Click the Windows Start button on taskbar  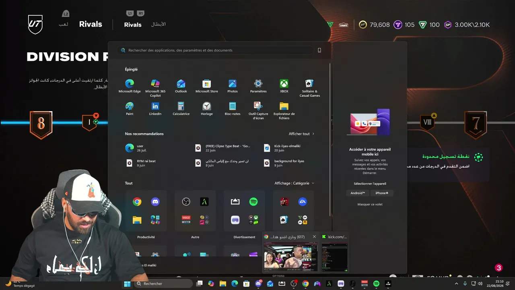click(x=127, y=284)
